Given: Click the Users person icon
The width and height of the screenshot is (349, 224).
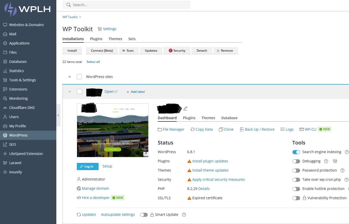Looking at the screenshot, I should tap(5, 117).
